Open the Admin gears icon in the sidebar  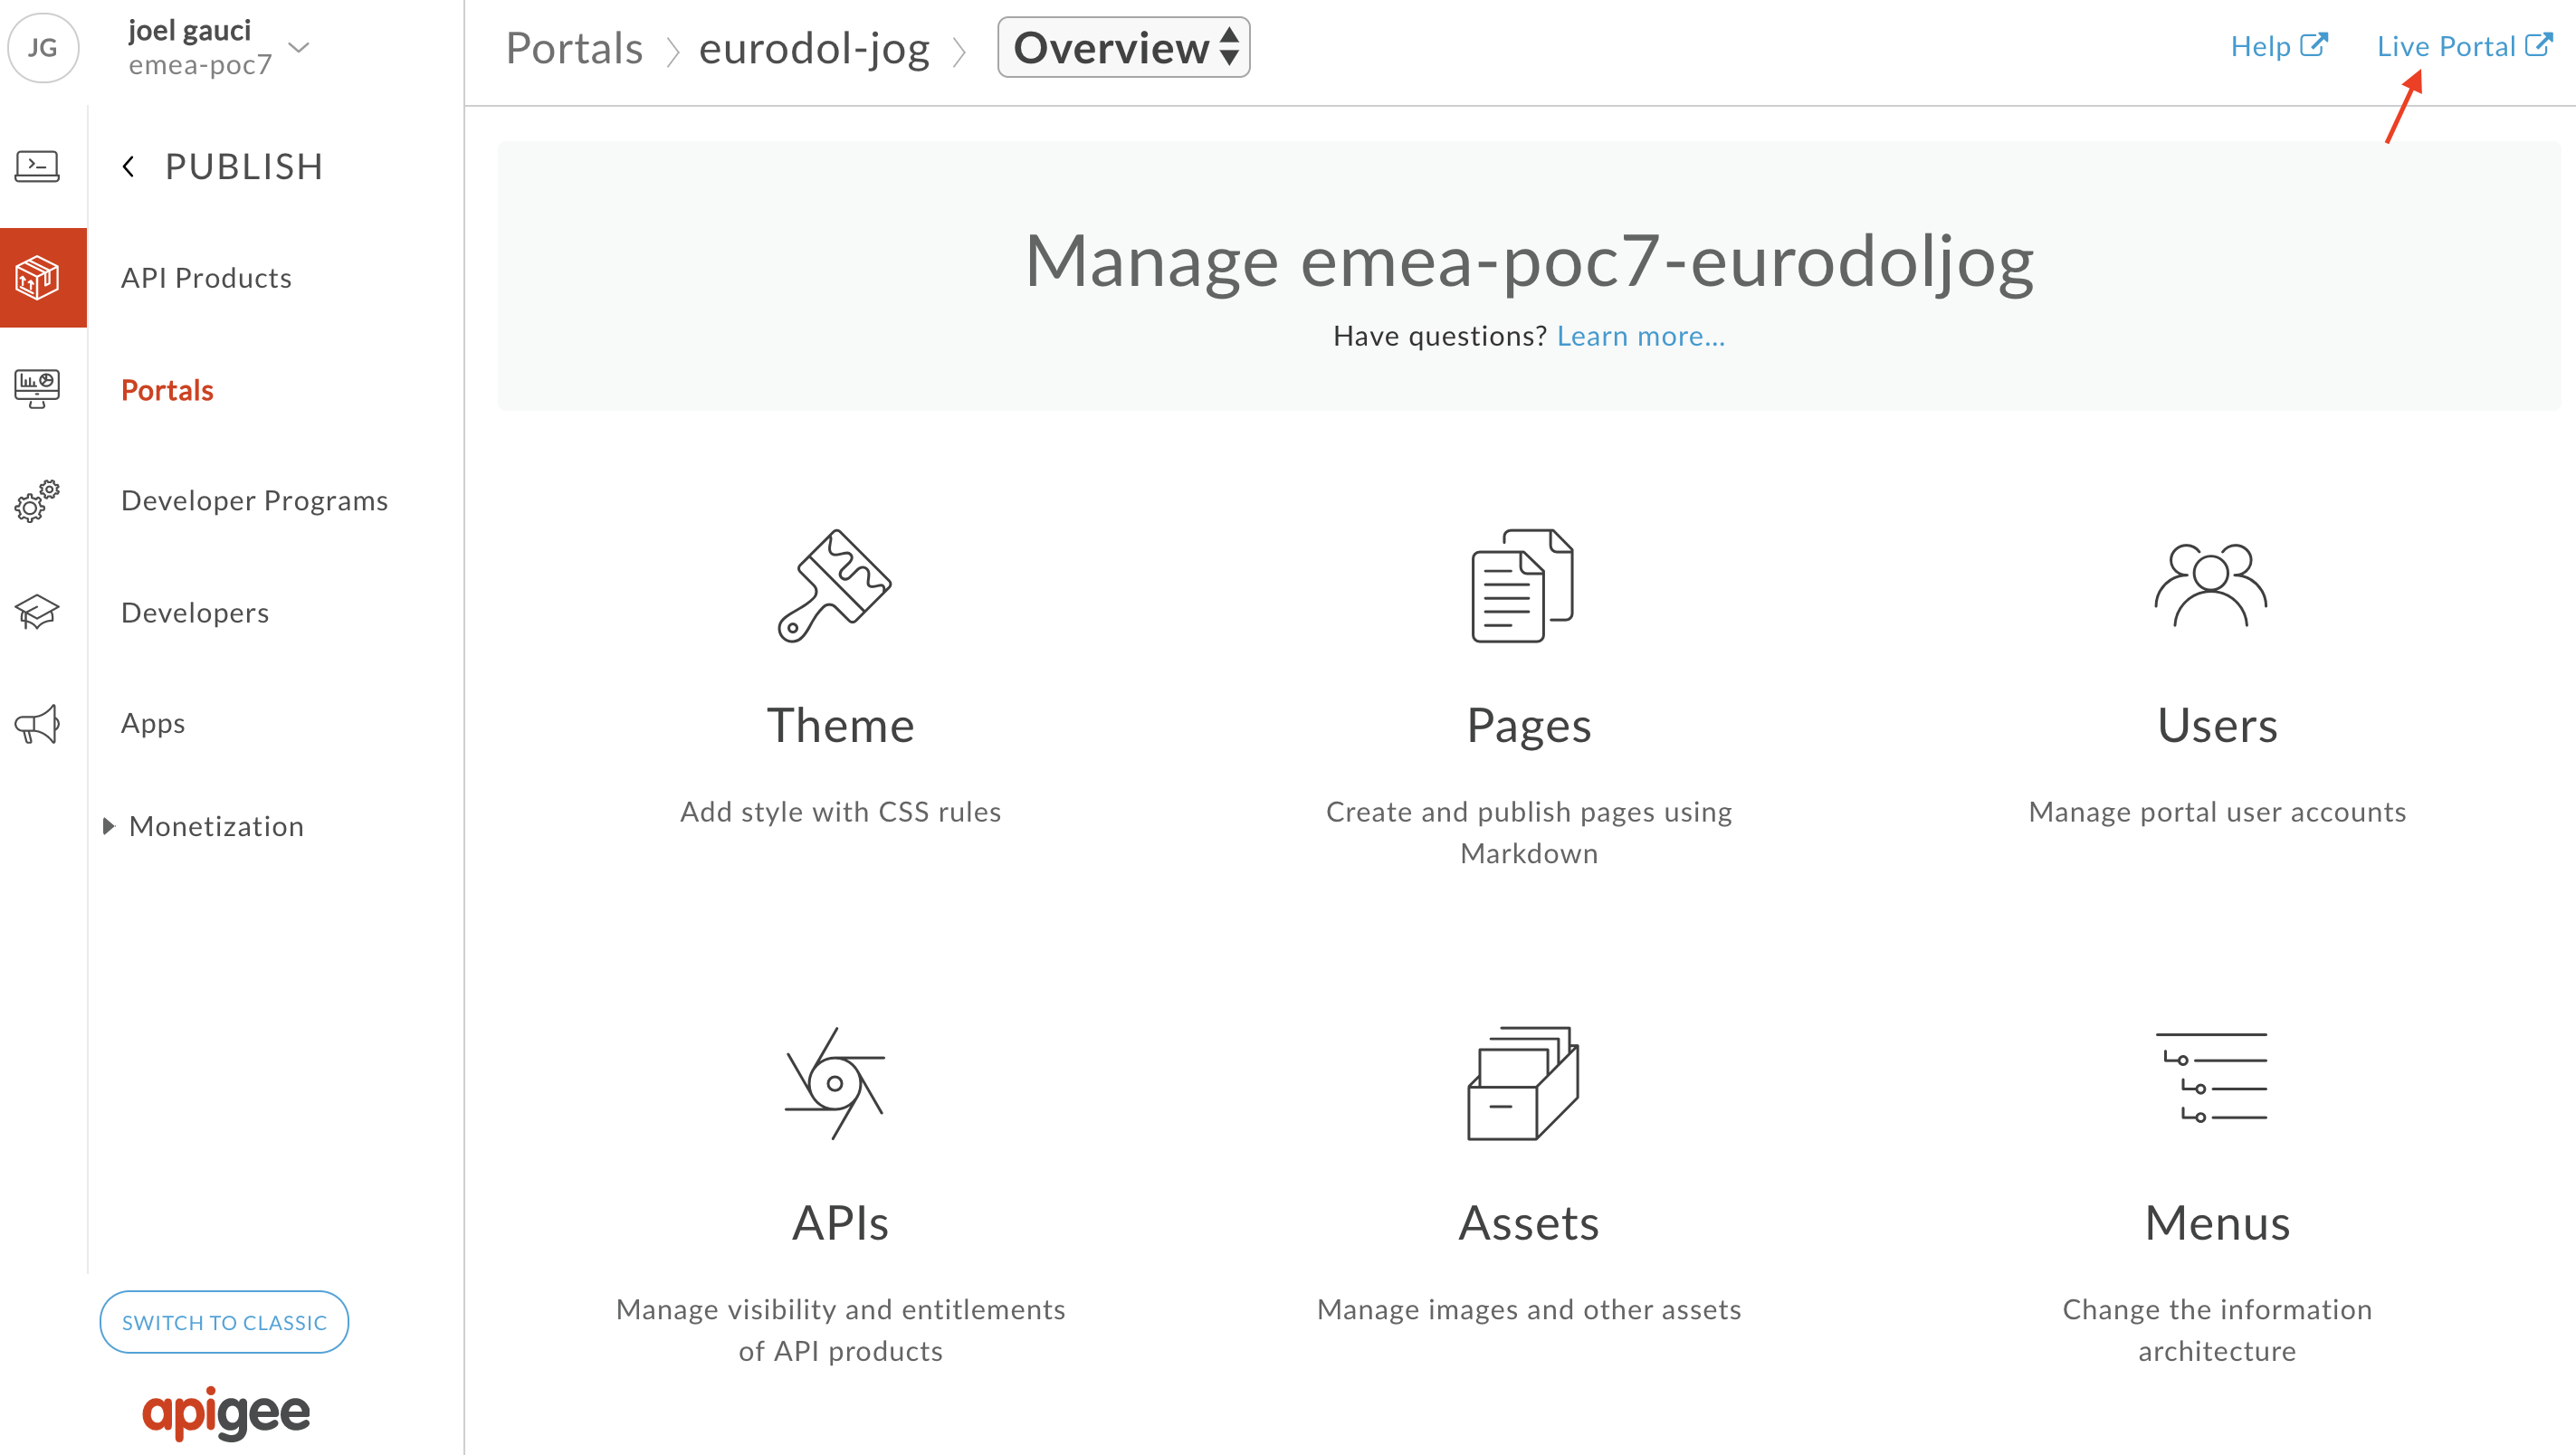[37, 501]
